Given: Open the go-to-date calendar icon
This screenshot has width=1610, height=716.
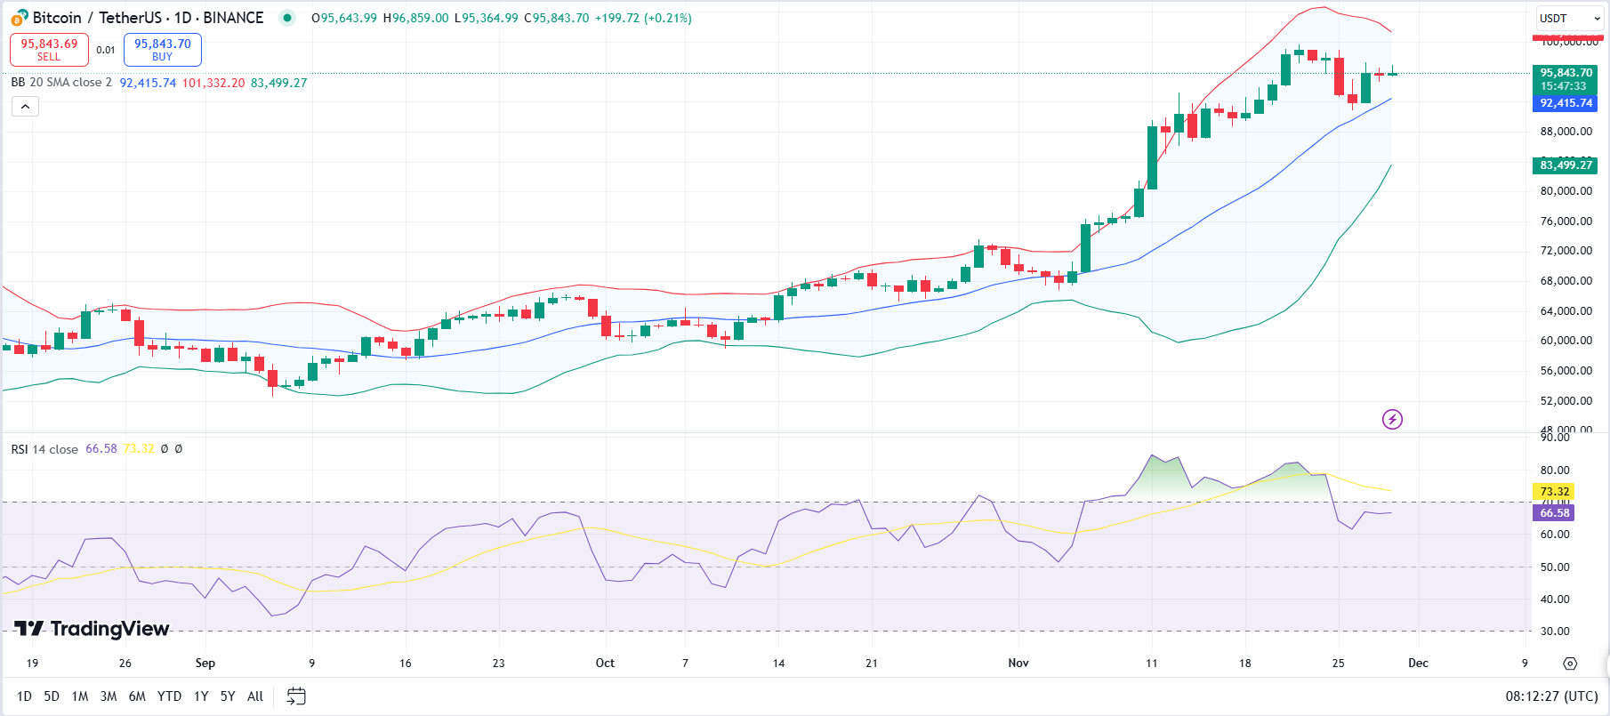Looking at the screenshot, I should tap(296, 696).
